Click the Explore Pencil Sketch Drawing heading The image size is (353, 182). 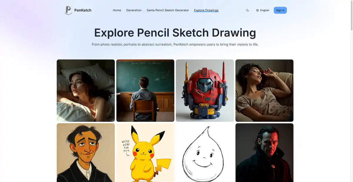coord(175,33)
